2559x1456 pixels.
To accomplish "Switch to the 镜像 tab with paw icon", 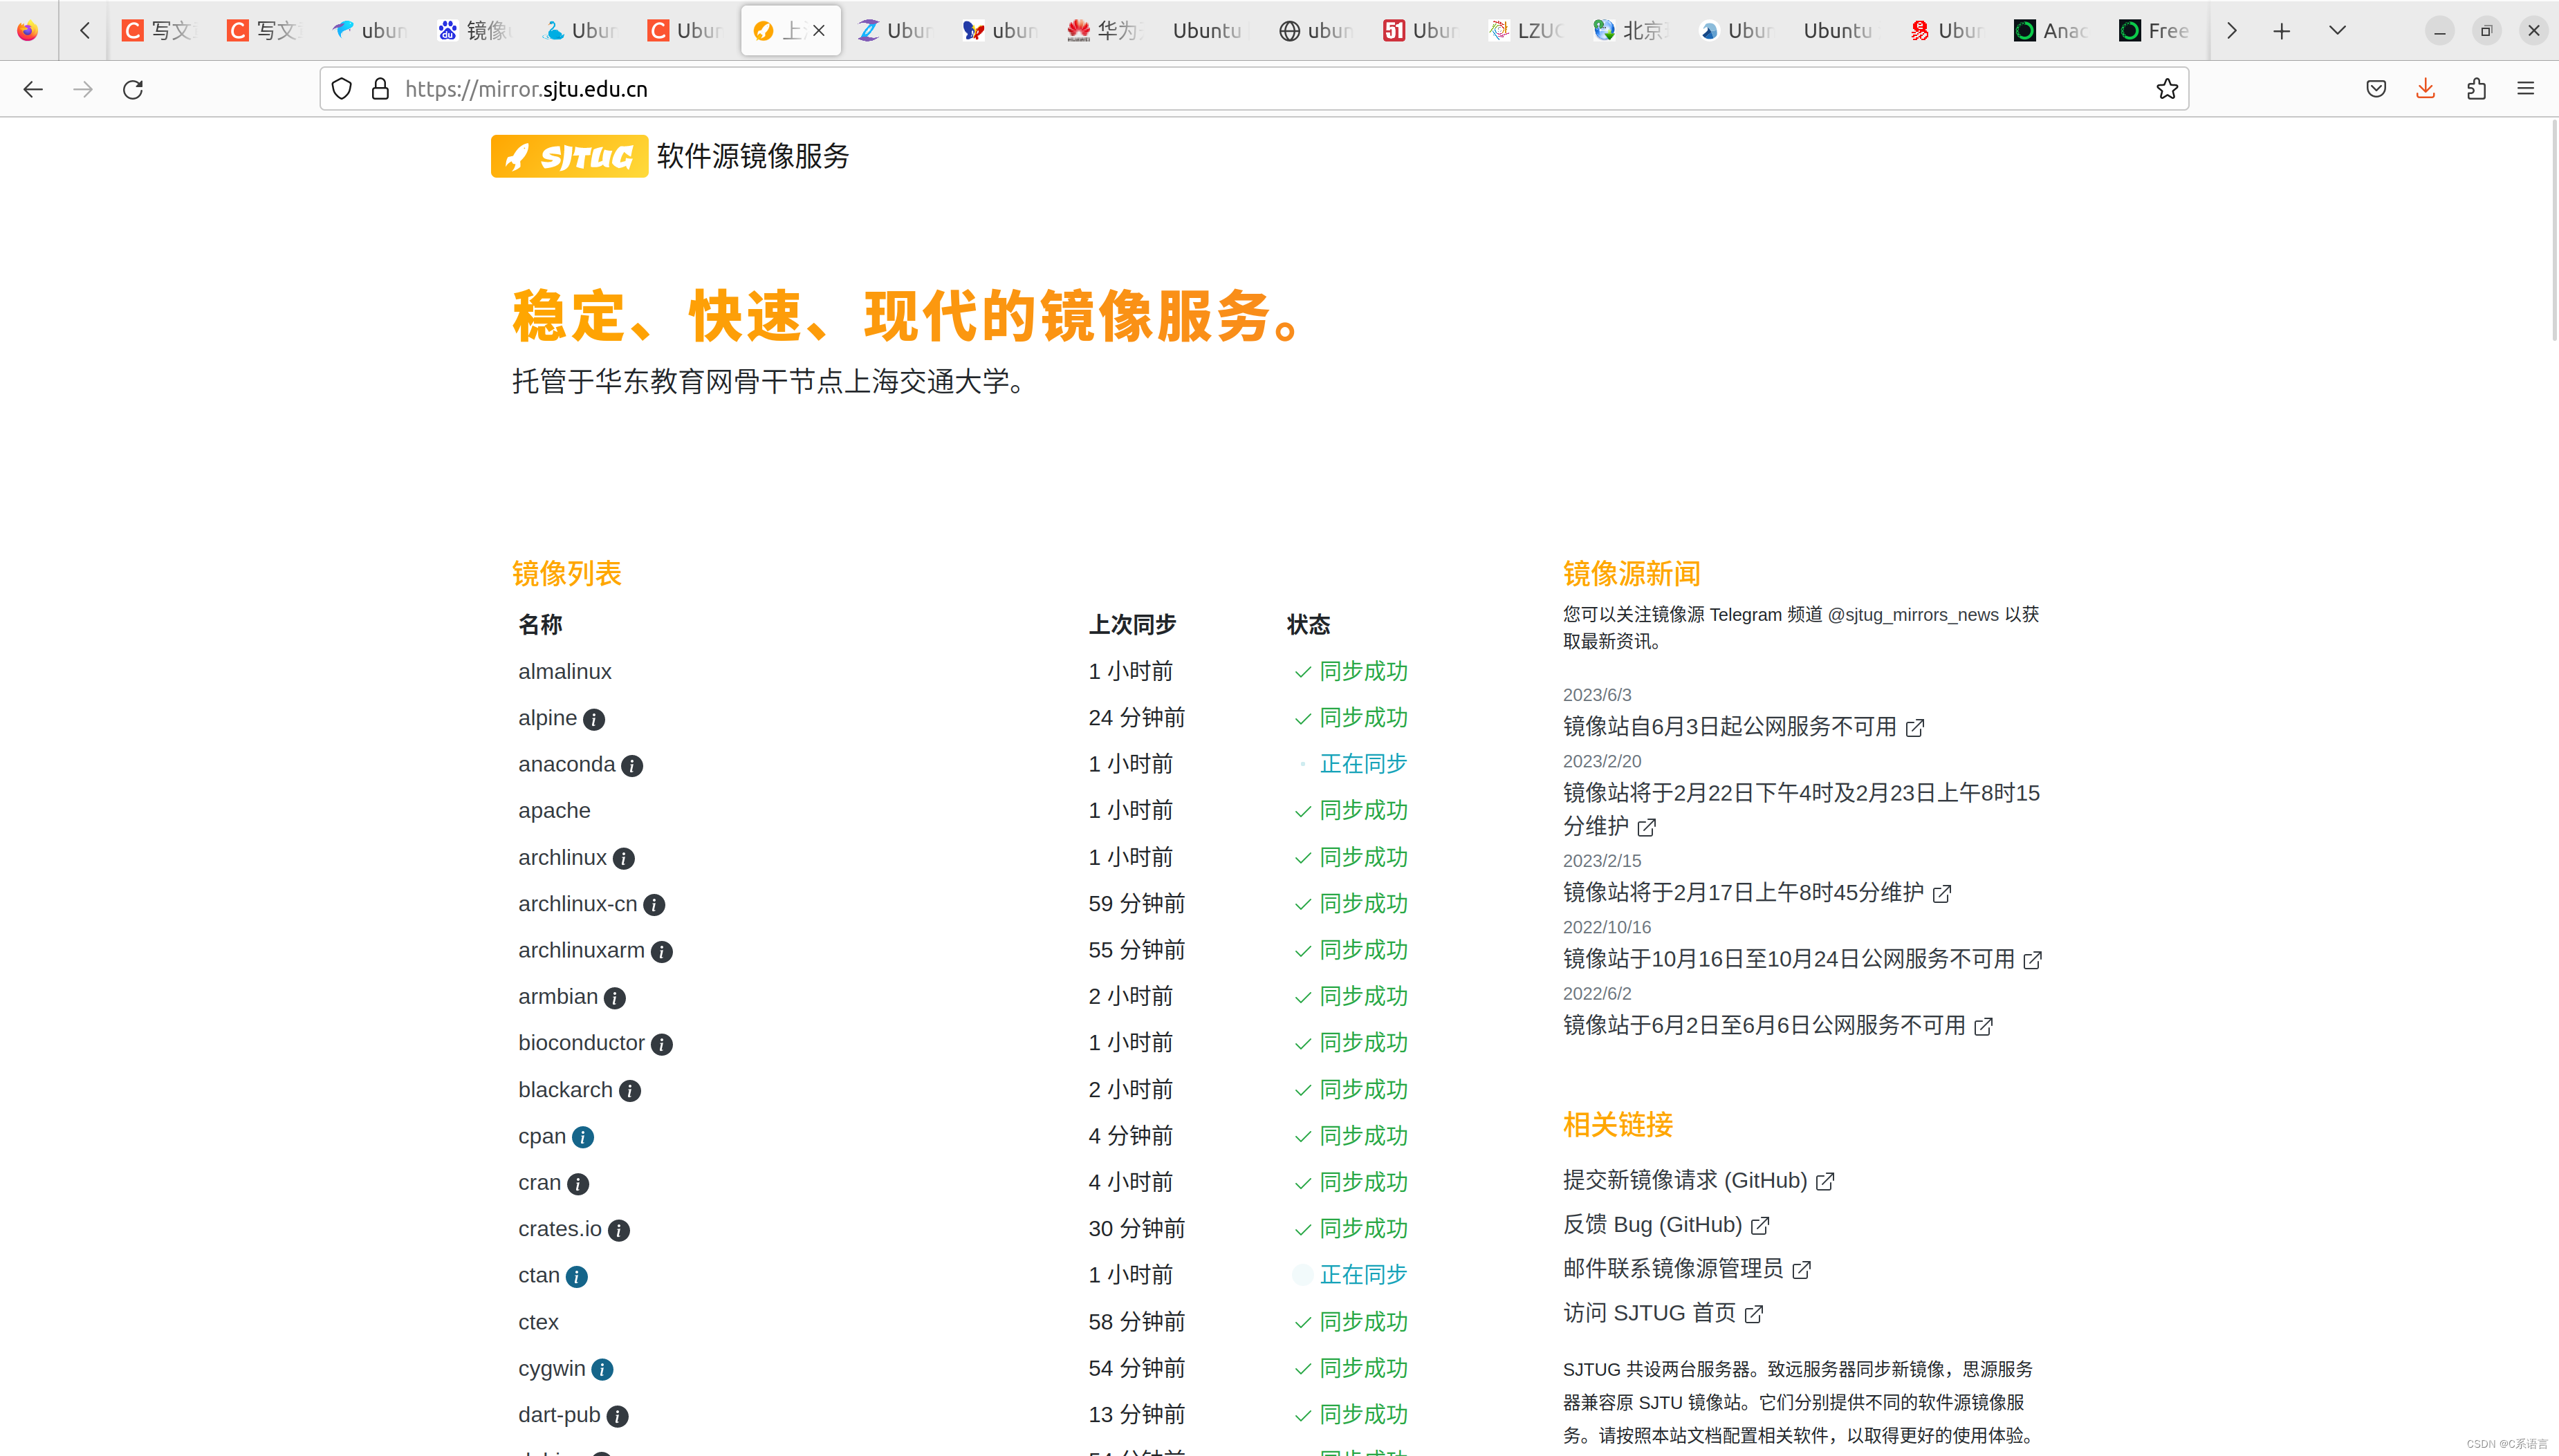I will (474, 31).
